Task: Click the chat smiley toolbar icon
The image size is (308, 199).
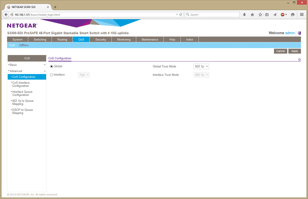Action: coord(293,14)
